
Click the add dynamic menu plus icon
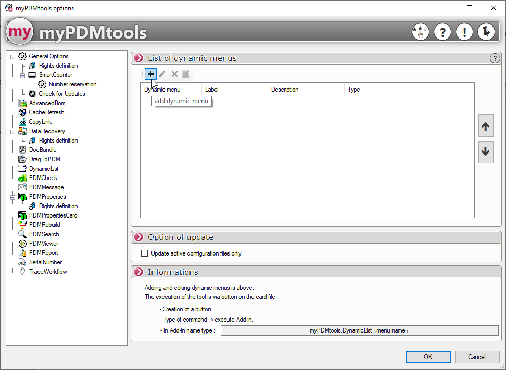[x=150, y=74]
